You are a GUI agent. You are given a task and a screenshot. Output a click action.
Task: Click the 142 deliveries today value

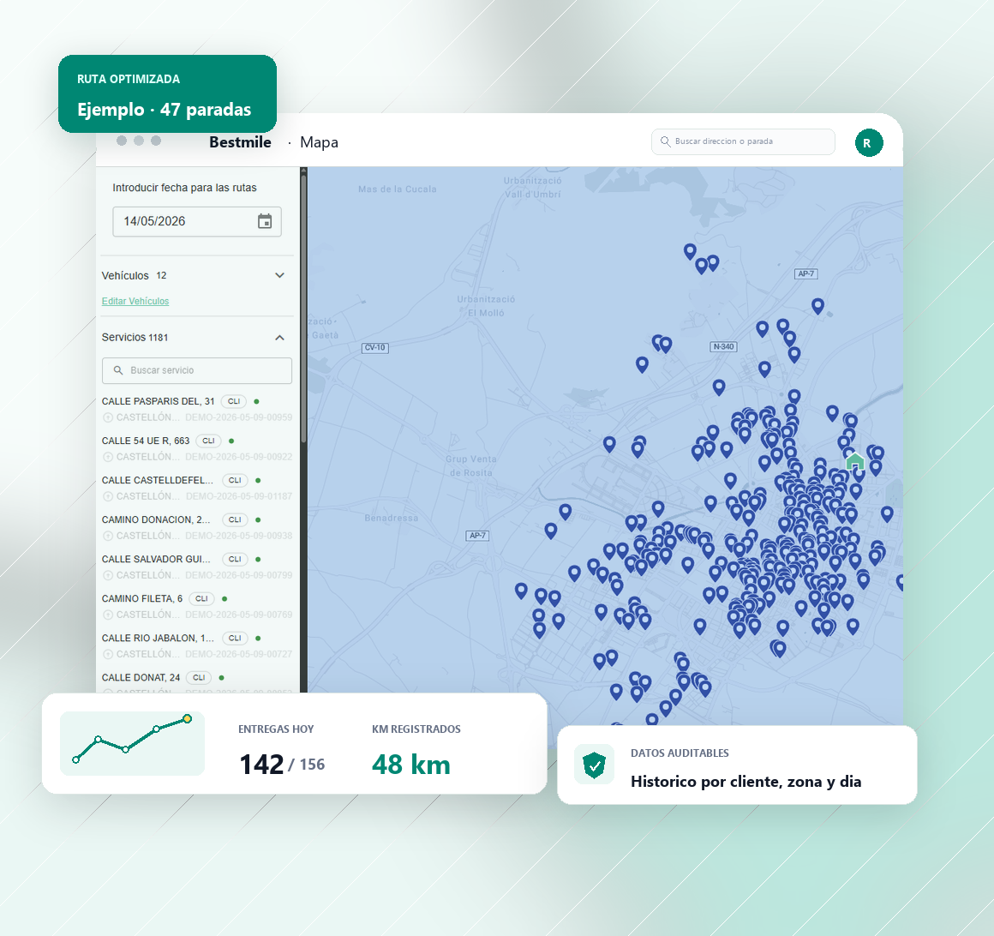[x=261, y=765]
